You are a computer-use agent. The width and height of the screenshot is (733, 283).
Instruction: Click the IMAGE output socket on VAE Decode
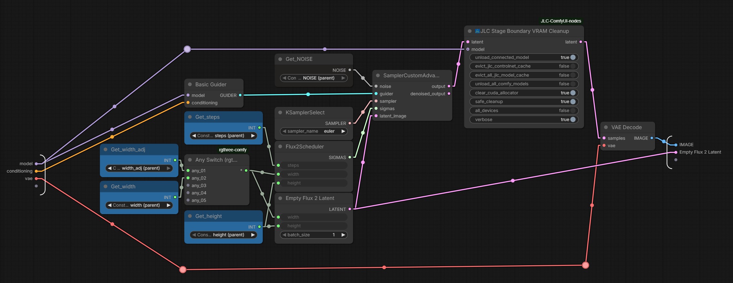point(651,138)
